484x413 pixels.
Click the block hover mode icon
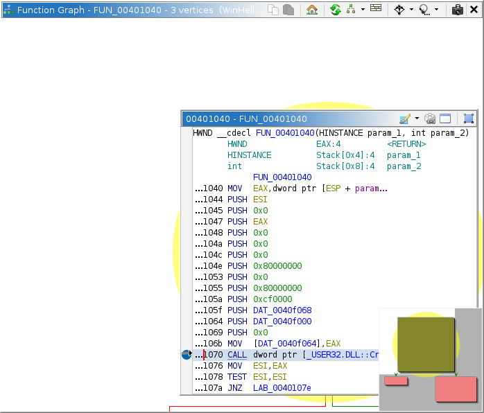399,10
